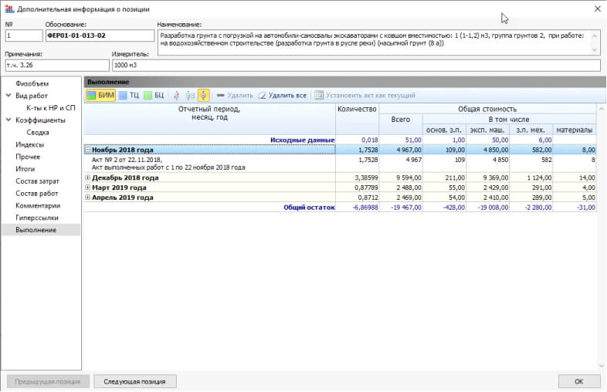Click the Март quantity cell 0,87789
The width and height of the screenshot is (607, 392).
coord(357,188)
